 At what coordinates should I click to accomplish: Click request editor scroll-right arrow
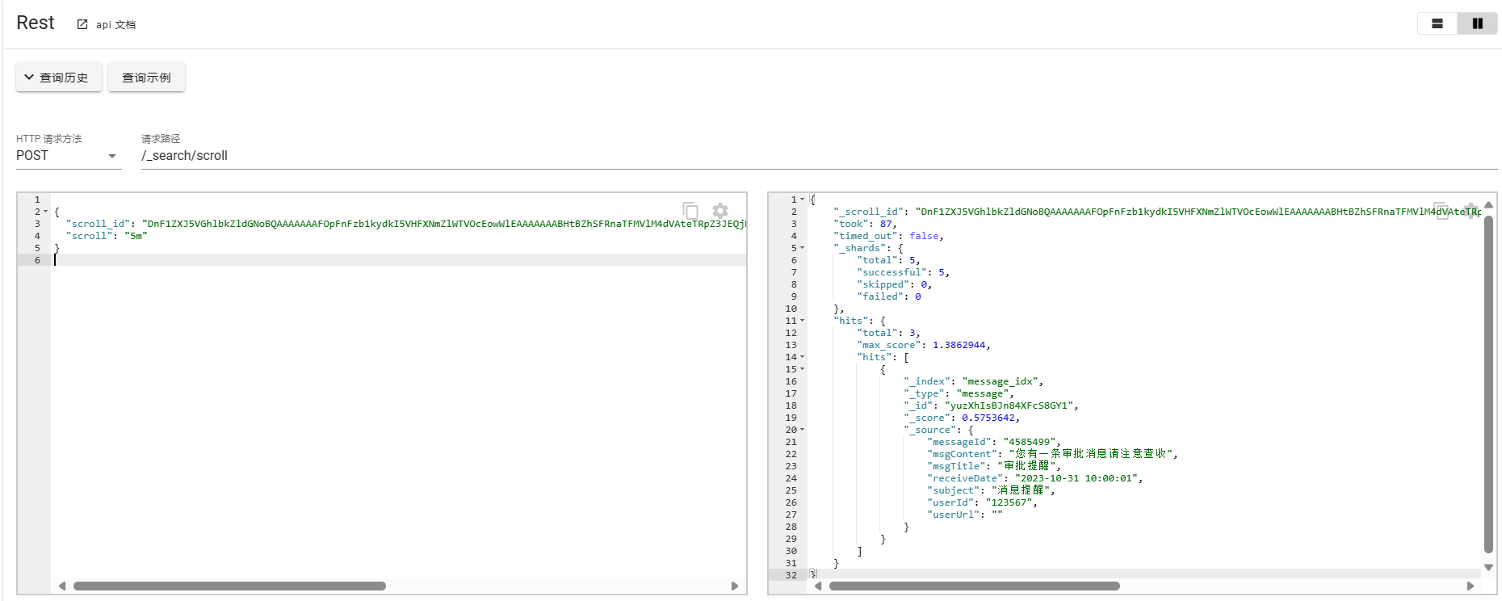[735, 586]
